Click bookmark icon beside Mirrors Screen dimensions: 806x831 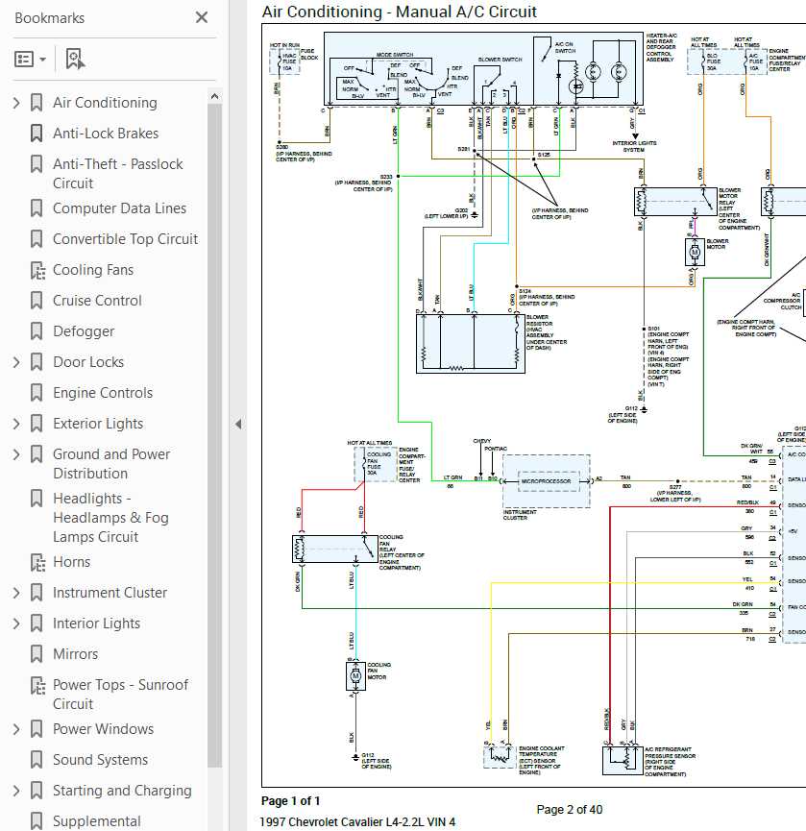coord(37,654)
